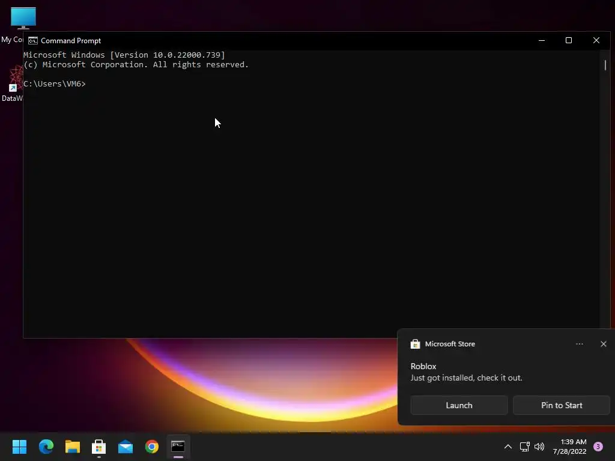This screenshot has height=461, width=615.
Task: Open notification options ellipsis menu
Action: click(x=580, y=344)
